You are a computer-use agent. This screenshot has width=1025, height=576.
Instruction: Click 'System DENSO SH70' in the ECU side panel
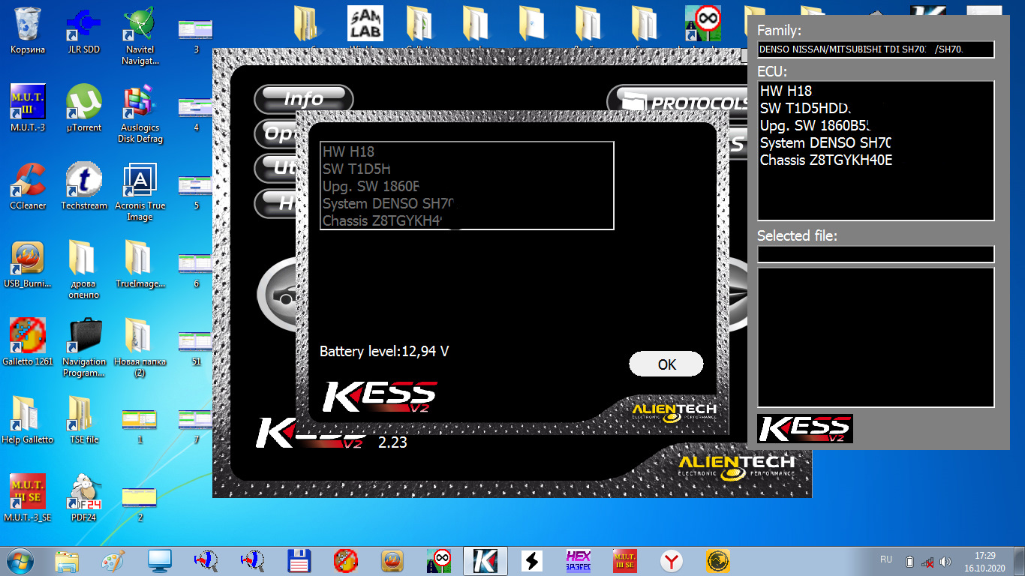[825, 142]
